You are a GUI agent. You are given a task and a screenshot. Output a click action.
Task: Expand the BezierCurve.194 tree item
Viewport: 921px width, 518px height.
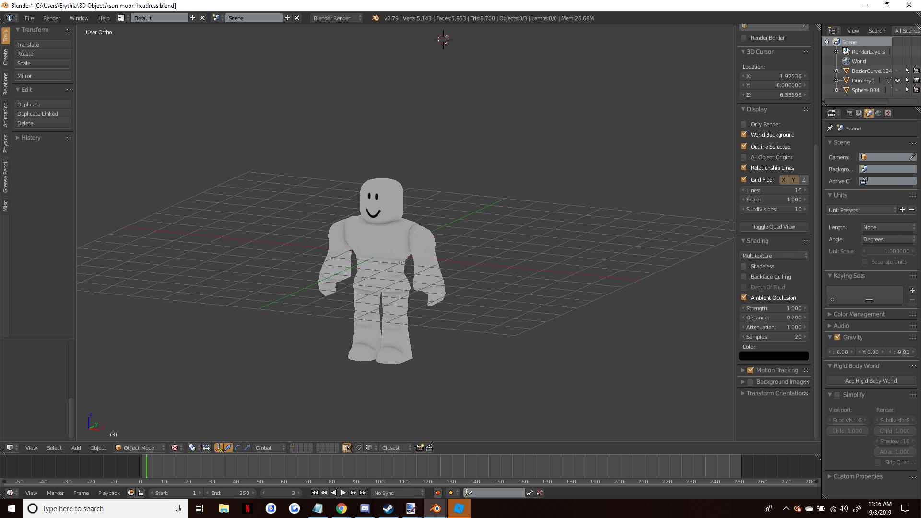836,71
